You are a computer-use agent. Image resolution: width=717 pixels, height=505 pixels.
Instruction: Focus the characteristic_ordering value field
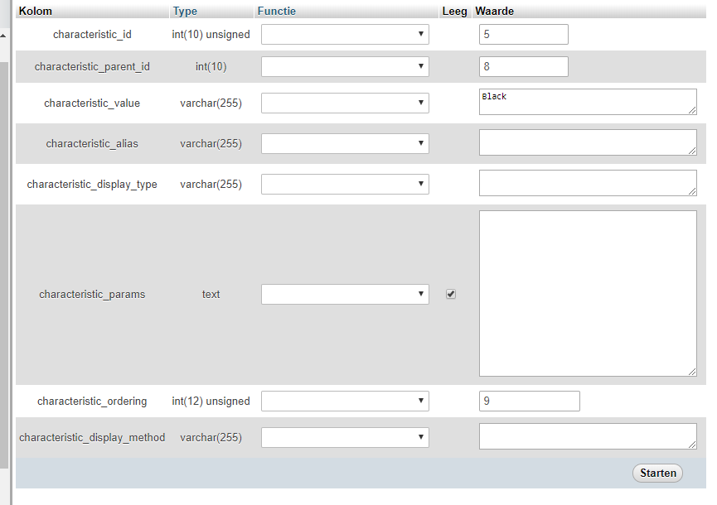point(530,401)
